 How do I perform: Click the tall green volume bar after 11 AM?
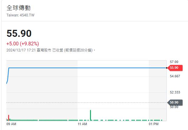(x=90, y=115)
